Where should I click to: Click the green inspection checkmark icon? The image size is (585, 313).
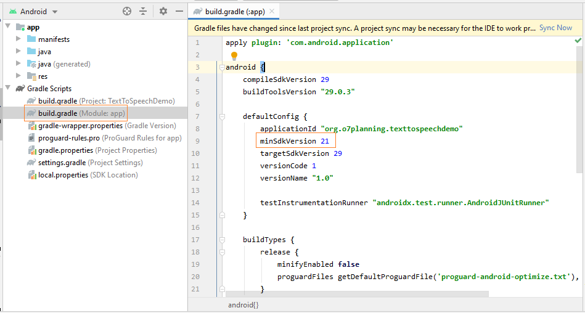pyautogui.click(x=578, y=40)
